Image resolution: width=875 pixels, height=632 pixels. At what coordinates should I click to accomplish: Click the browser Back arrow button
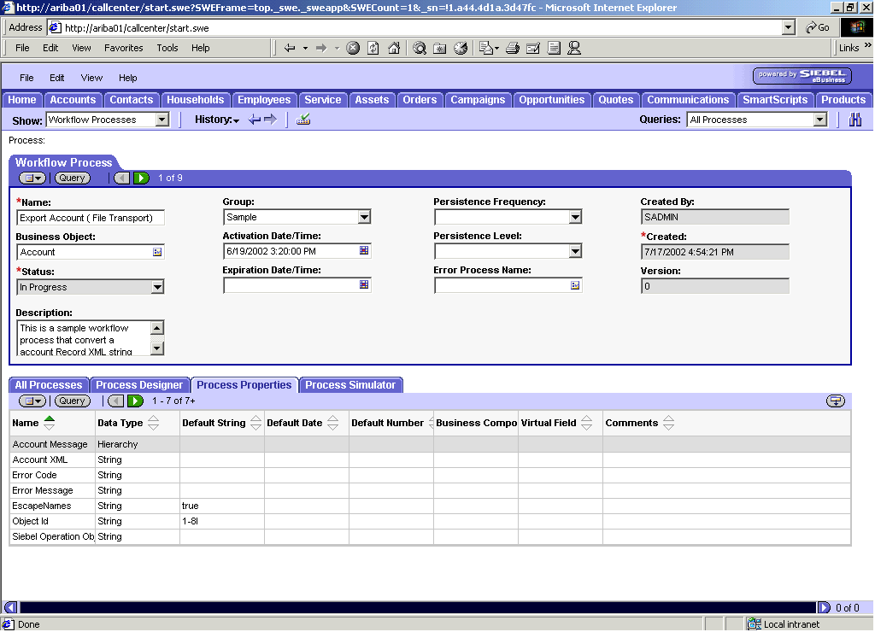290,48
